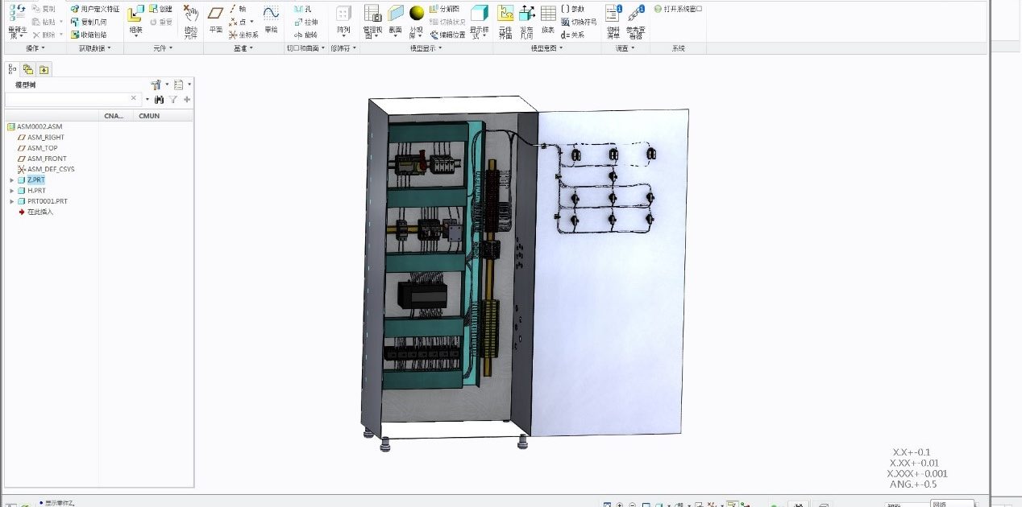Open the 物料清单 icon

pyautogui.click(x=613, y=13)
